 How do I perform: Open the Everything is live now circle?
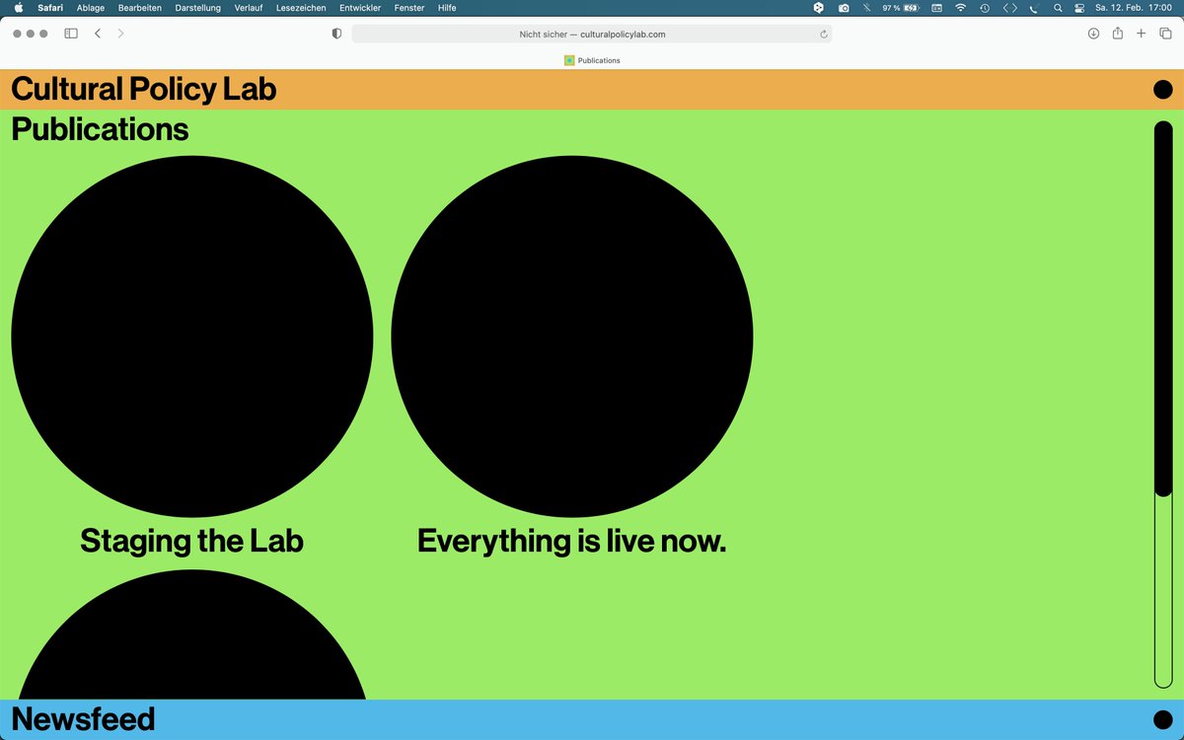572,336
